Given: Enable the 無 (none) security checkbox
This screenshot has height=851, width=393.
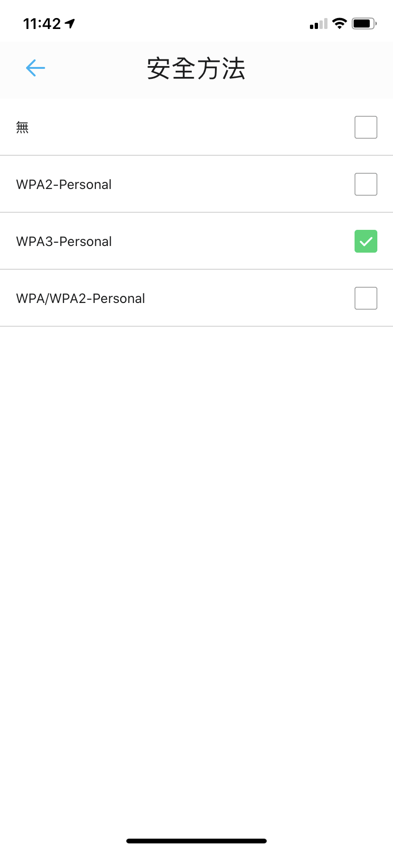Looking at the screenshot, I should [x=365, y=127].
